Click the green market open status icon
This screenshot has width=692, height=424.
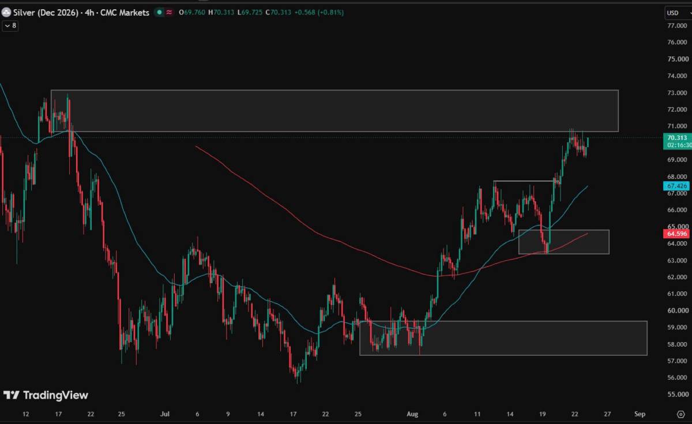pos(159,12)
